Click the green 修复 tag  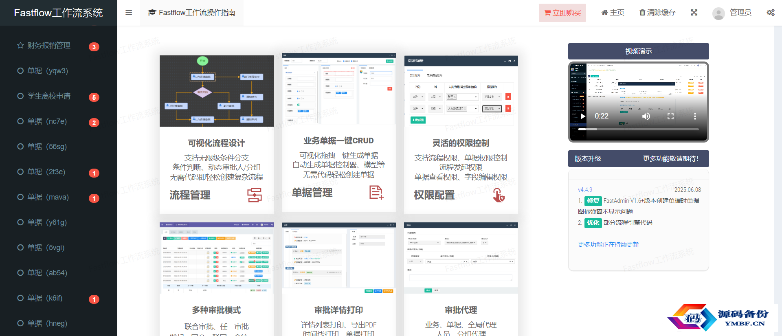click(593, 201)
